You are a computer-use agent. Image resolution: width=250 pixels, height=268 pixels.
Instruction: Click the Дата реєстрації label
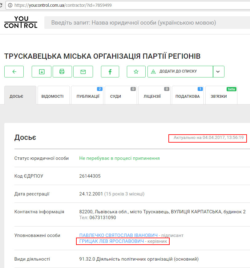[32, 194]
